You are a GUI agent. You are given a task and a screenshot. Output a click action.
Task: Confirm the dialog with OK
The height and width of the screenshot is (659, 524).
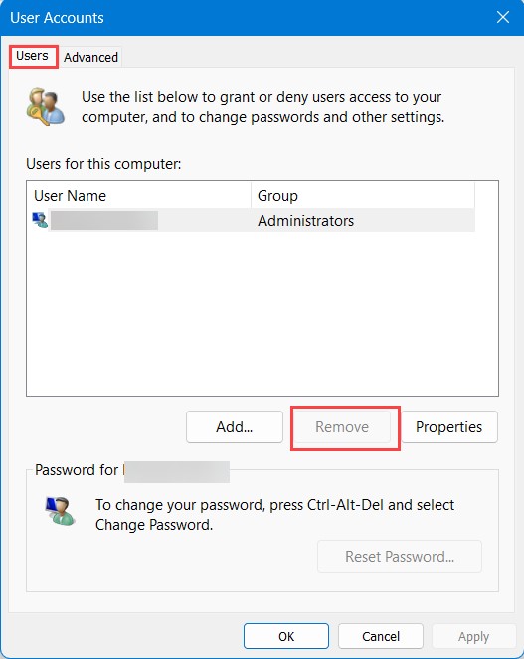[x=286, y=636]
